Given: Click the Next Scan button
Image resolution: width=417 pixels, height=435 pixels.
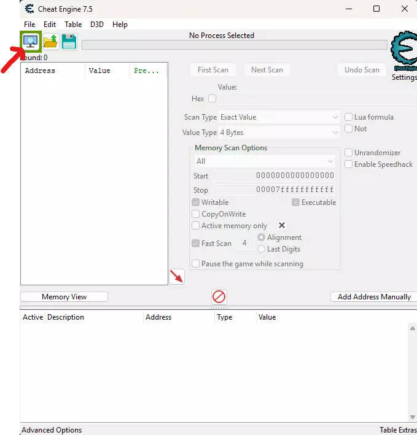Looking at the screenshot, I should coord(267,70).
